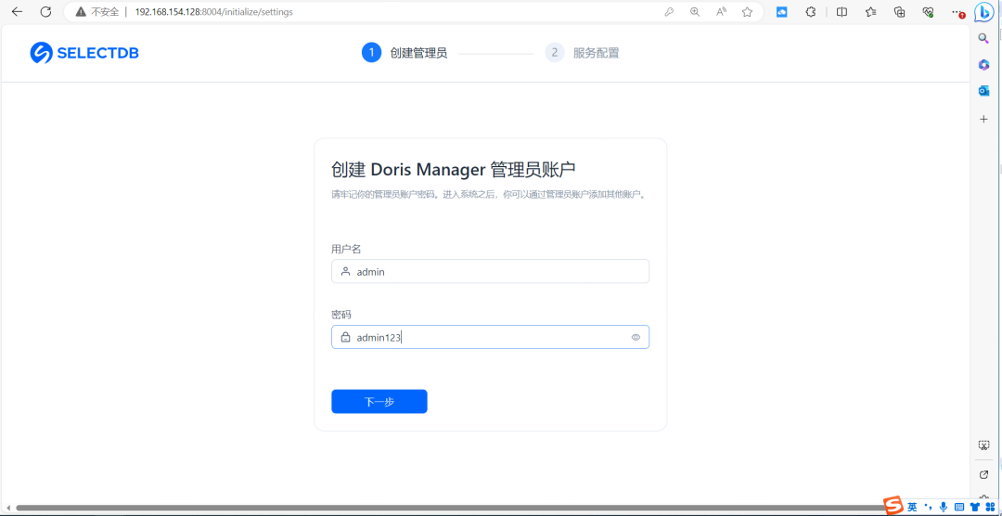Screen dimensions: 1002x516
Task: Click the 下一步 button
Action: (x=379, y=402)
